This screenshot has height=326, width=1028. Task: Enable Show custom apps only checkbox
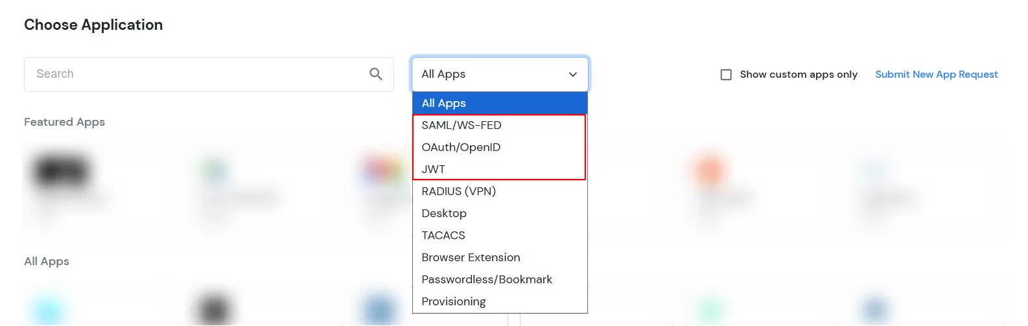tap(726, 75)
